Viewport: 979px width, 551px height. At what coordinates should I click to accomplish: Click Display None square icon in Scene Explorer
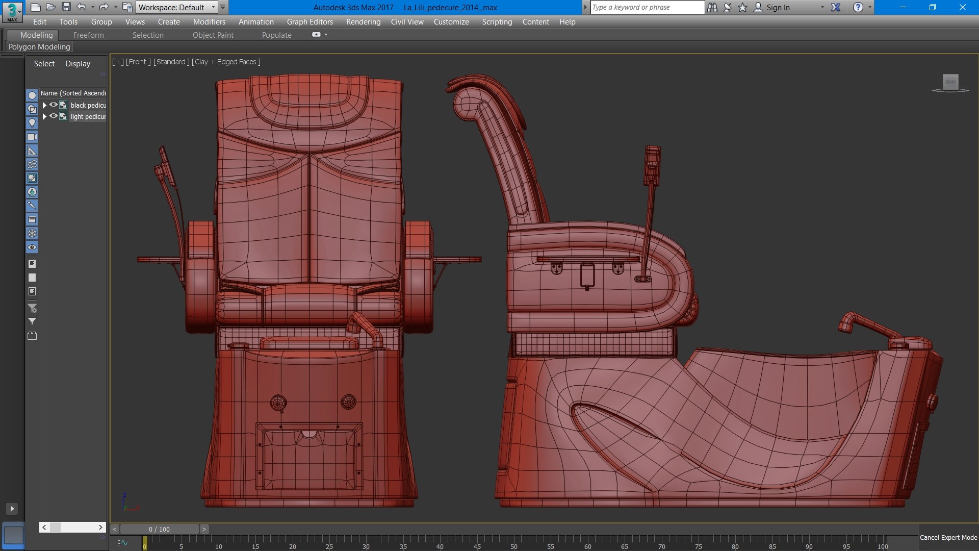32,278
